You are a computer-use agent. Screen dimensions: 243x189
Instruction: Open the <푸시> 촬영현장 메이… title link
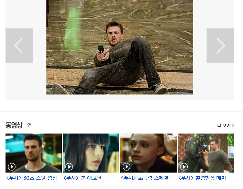click(x=204, y=178)
